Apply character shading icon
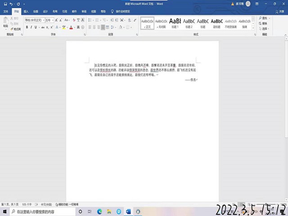Image resolution: width=288 pixels, height=216 pixels. tap(78, 27)
